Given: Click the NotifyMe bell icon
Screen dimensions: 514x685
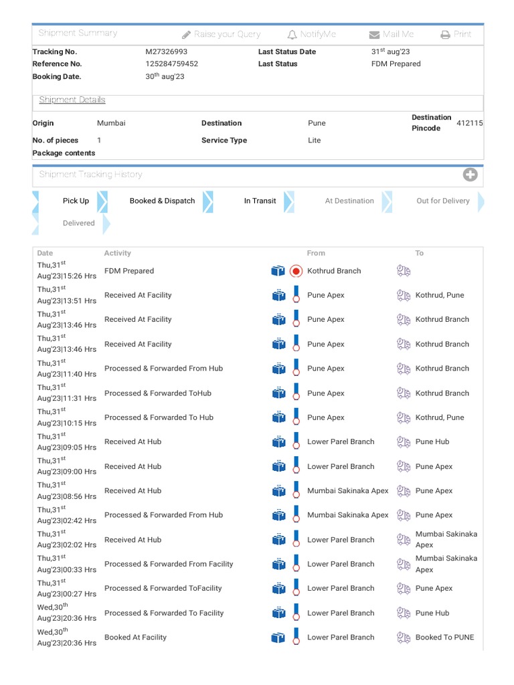Looking at the screenshot, I should click(x=292, y=35).
